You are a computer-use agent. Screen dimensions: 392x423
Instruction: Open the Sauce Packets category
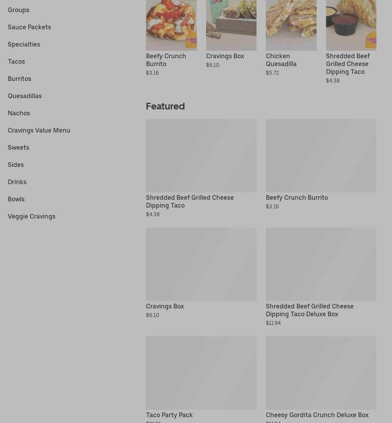(x=29, y=27)
